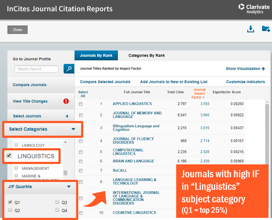Click the impact factor value 3.593
Screen dimensions: 272x220
[205, 104]
